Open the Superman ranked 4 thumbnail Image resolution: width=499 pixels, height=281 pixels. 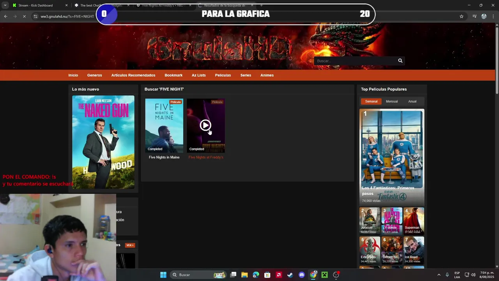[x=414, y=221]
